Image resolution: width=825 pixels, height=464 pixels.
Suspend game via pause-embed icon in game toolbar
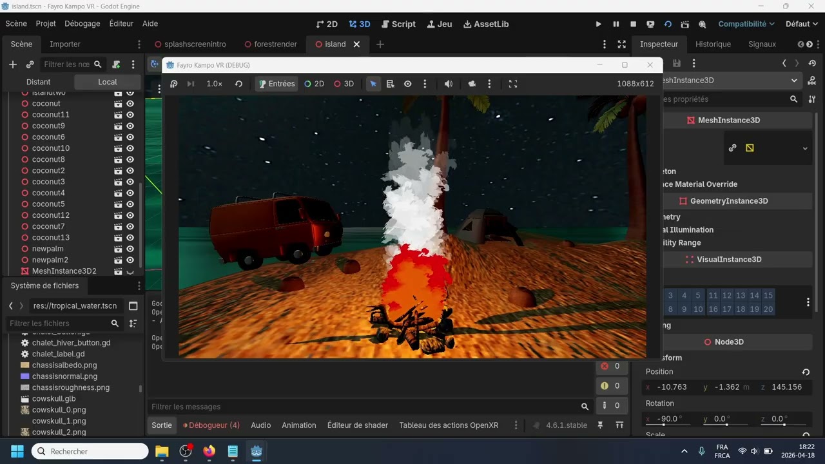[173, 84]
